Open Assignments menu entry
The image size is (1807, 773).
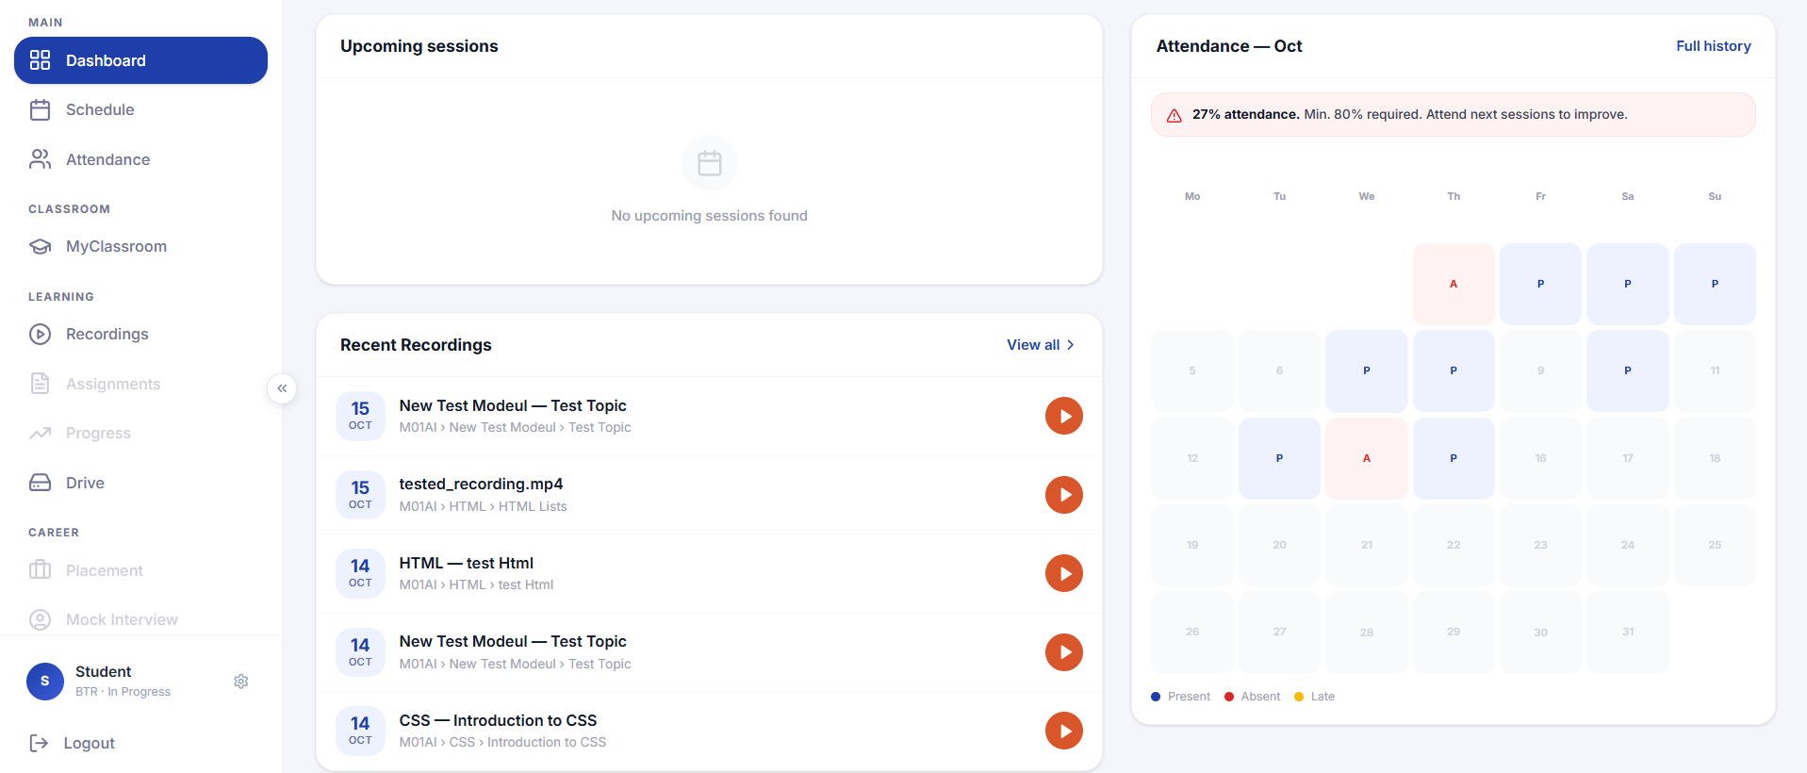140,384
